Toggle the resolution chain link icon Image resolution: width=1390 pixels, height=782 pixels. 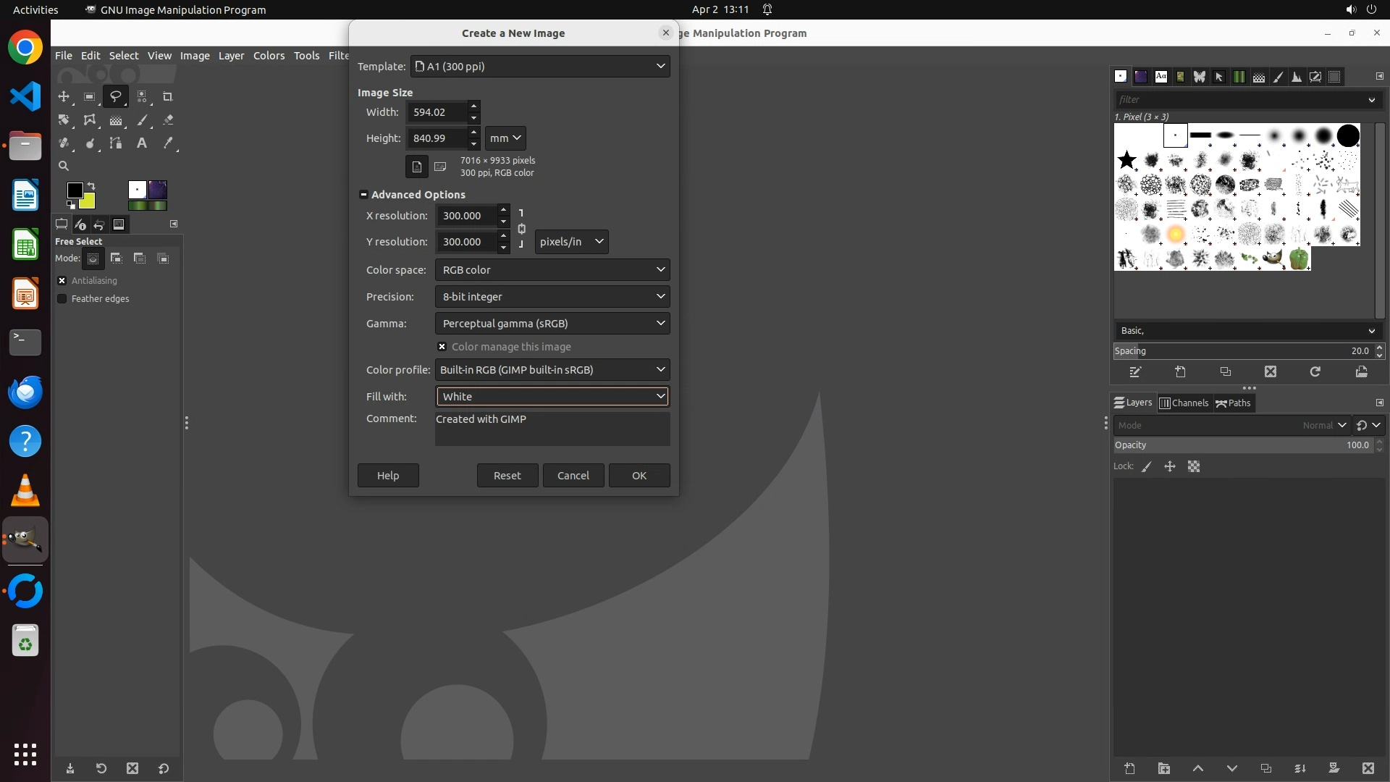click(521, 229)
